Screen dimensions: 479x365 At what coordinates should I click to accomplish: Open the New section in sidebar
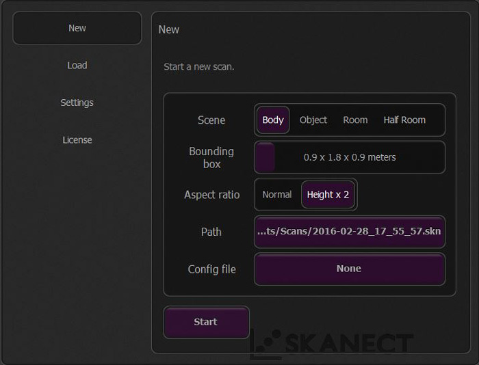click(x=77, y=28)
